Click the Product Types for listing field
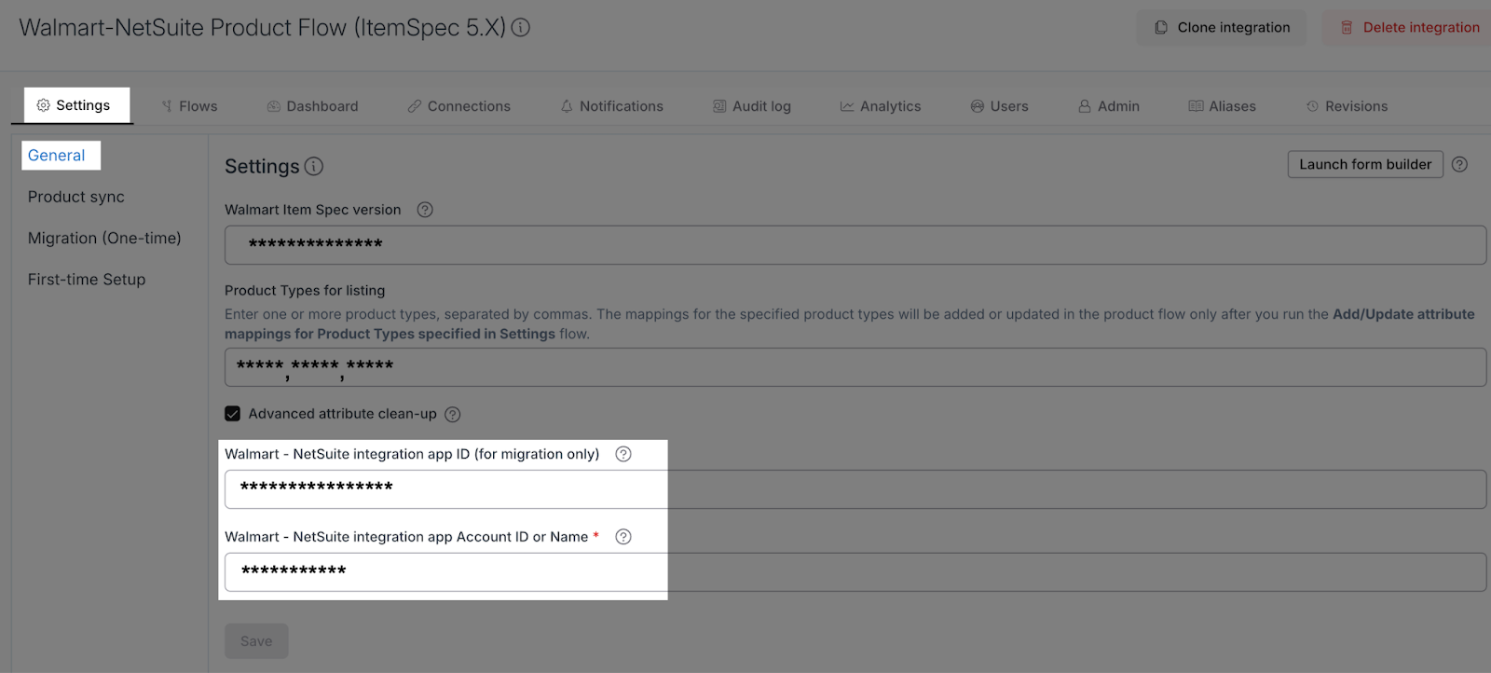Image resolution: width=1491 pixels, height=673 pixels. [855, 367]
